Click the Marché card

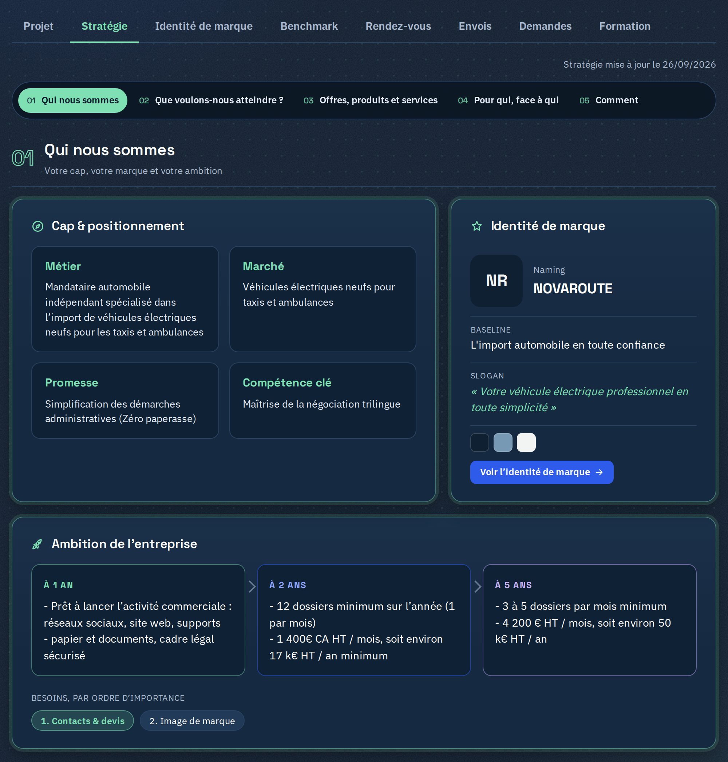point(323,299)
